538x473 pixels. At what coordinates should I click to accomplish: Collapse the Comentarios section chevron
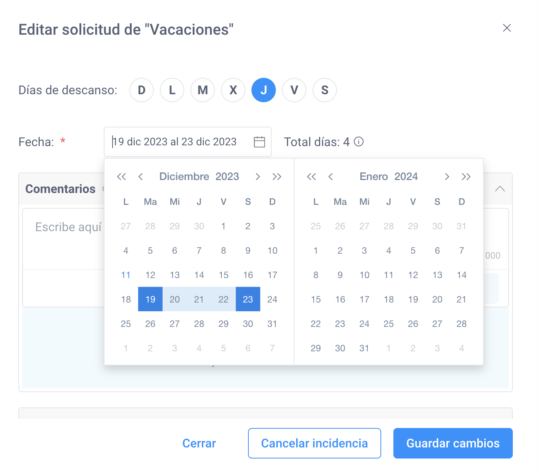(500, 189)
